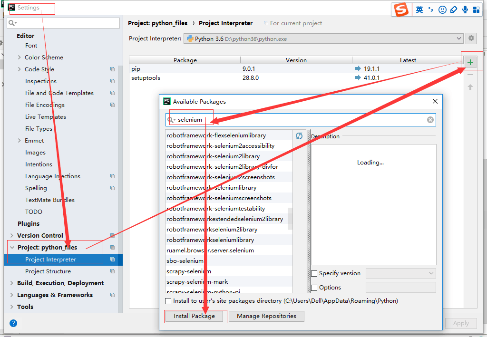Screen dimensions: 487x337
Task: Collapse the Project: python_files node
Action: (x=12, y=247)
